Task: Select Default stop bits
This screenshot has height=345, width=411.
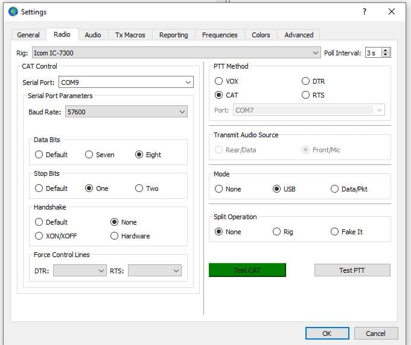Action: coord(51,188)
